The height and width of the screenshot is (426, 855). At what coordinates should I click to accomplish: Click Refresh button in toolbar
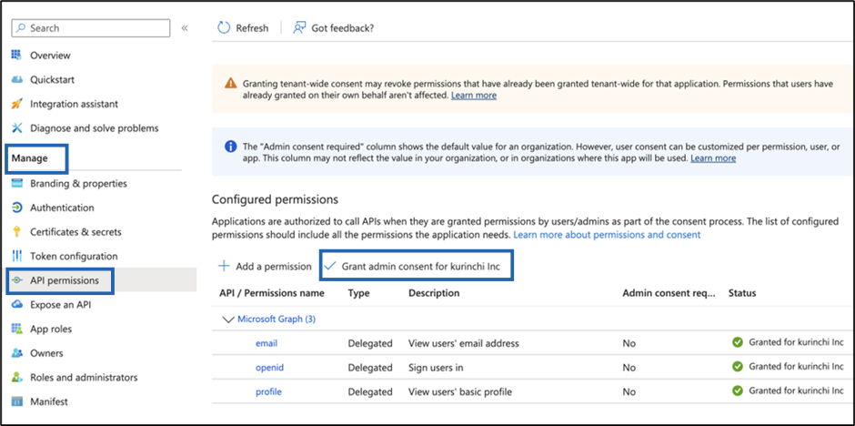[x=243, y=28]
